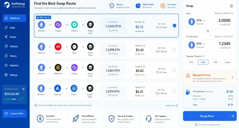The image size is (239, 128).
Task: Click Output Chain icon in best value route
Action: [90, 25]
